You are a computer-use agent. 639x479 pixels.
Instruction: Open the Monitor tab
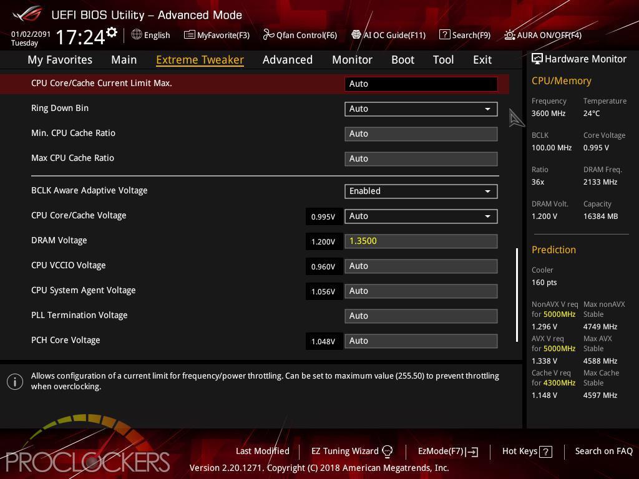click(352, 60)
